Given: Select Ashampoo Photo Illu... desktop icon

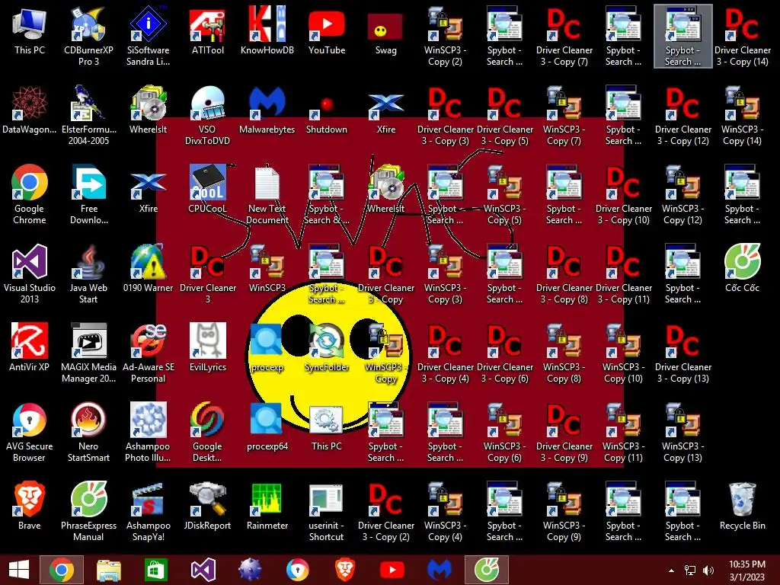Looking at the screenshot, I should point(149,432).
